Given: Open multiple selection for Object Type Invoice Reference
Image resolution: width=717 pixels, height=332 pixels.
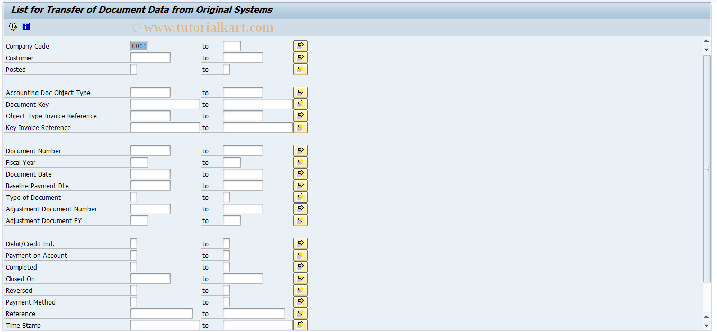Looking at the screenshot, I should 300,116.
